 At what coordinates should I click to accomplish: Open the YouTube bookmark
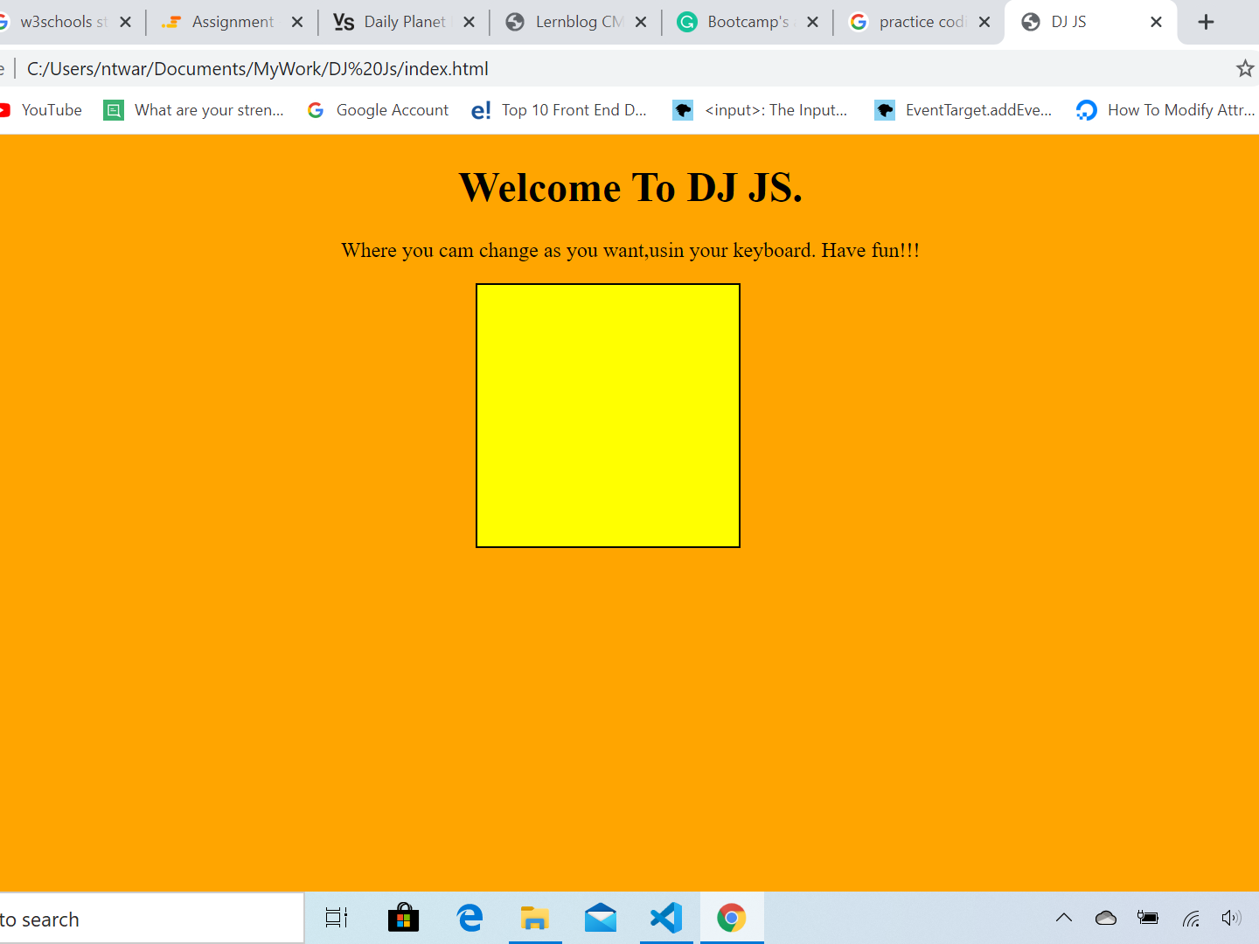coord(51,110)
